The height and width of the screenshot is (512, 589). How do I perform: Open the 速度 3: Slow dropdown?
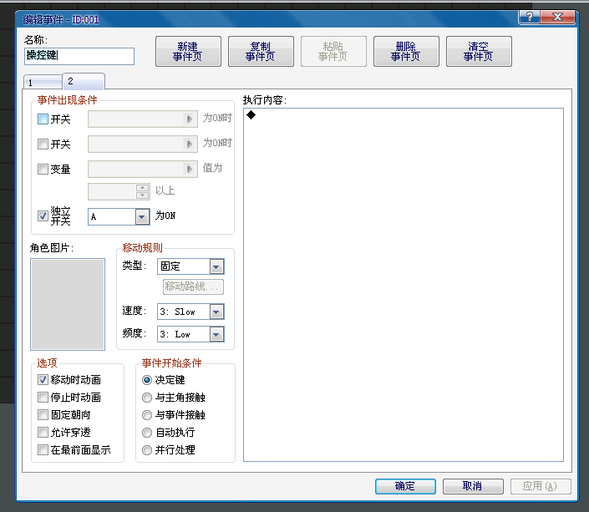[190, 312]
